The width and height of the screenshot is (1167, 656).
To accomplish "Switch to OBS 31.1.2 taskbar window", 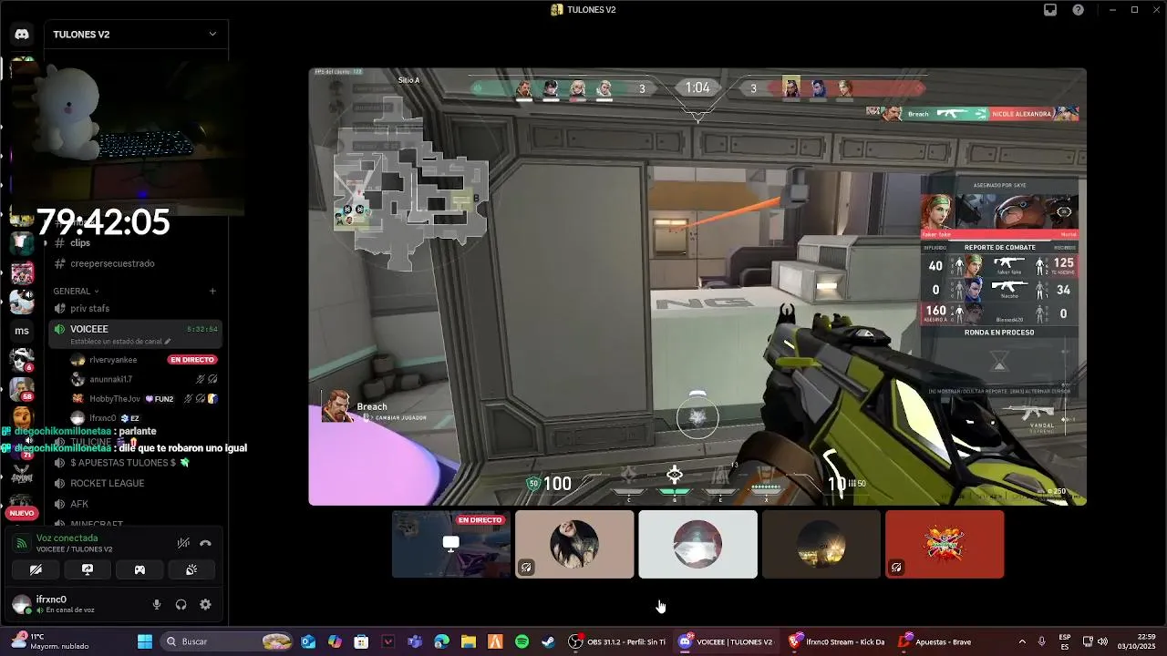I will [x=617, y=641].
